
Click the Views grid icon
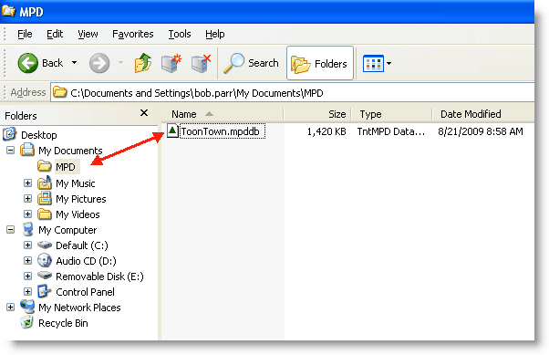point(373,64)
